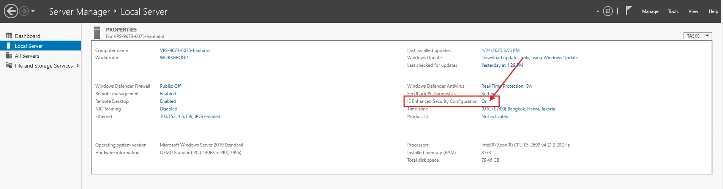Viewport: 723px width, 189px height.
Task: Click IE Enhanced Security Configuration On
Action: point(485,101)
